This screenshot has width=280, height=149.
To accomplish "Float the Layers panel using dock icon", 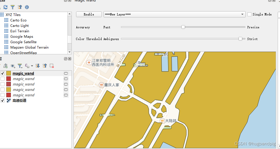I will point(65,59).
